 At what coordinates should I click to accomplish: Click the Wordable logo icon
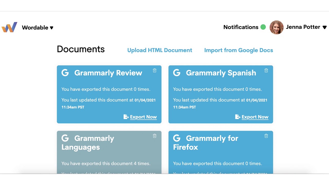9,27
